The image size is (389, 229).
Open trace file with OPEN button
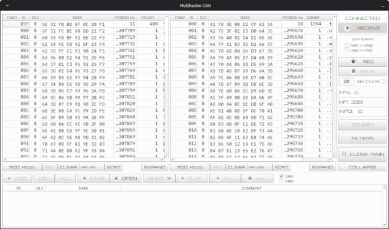(x=126, y=178)
